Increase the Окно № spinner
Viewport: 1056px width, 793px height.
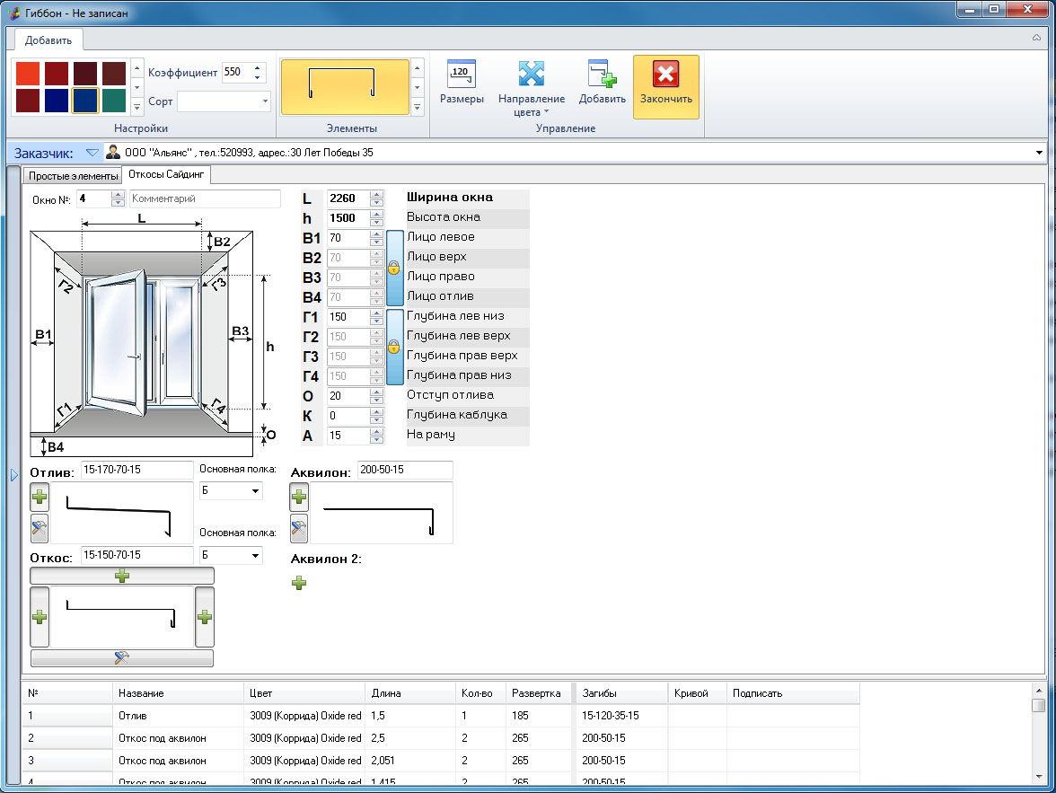pos(118,195)
